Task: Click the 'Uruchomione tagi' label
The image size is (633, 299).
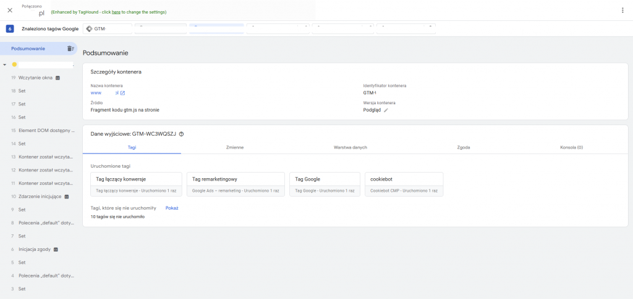Action: pos(110,166)
